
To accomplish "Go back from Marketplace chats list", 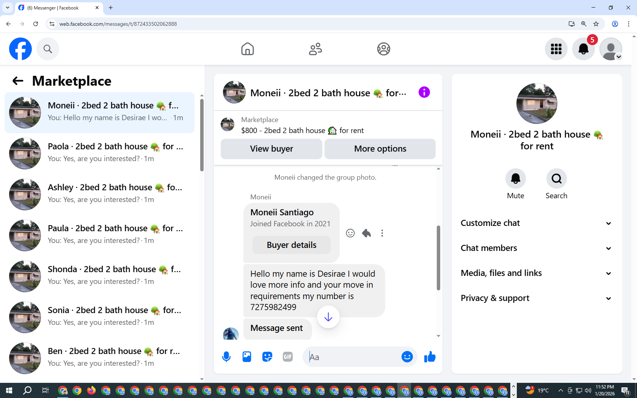I will (x=18, y=81).
